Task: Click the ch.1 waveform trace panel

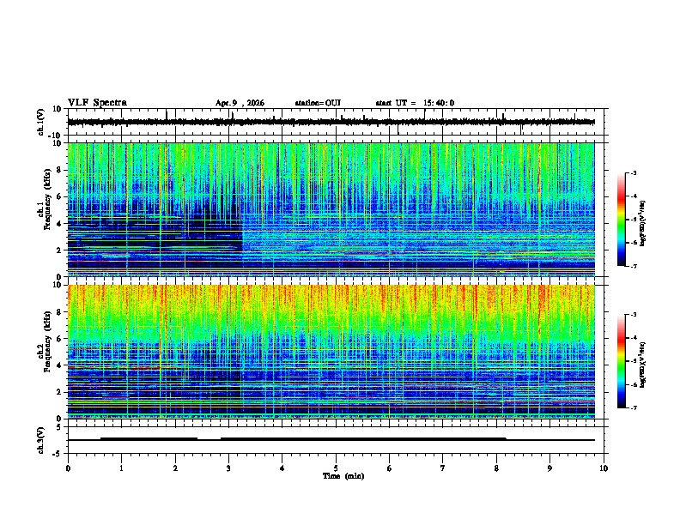Action: (x=337, y=122)
